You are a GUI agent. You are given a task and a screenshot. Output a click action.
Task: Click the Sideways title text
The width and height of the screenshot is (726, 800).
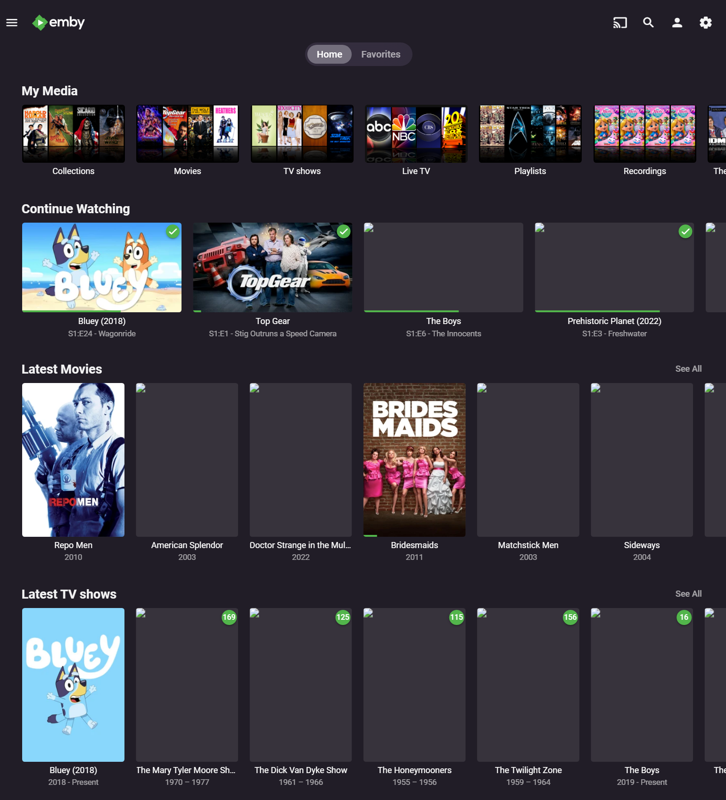point(642,545)
